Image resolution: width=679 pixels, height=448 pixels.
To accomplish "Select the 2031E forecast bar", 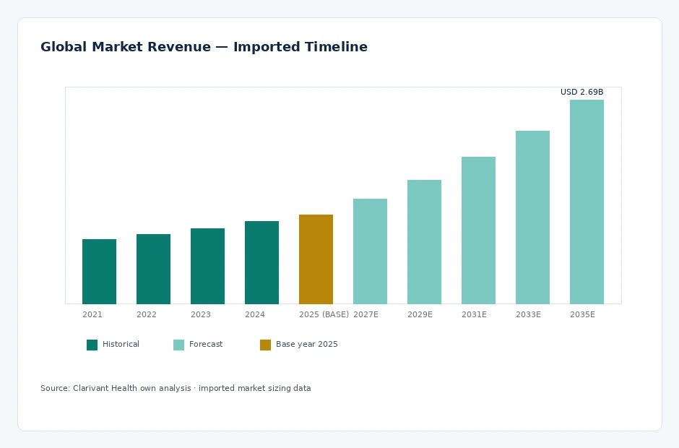I will click(478, 231).
